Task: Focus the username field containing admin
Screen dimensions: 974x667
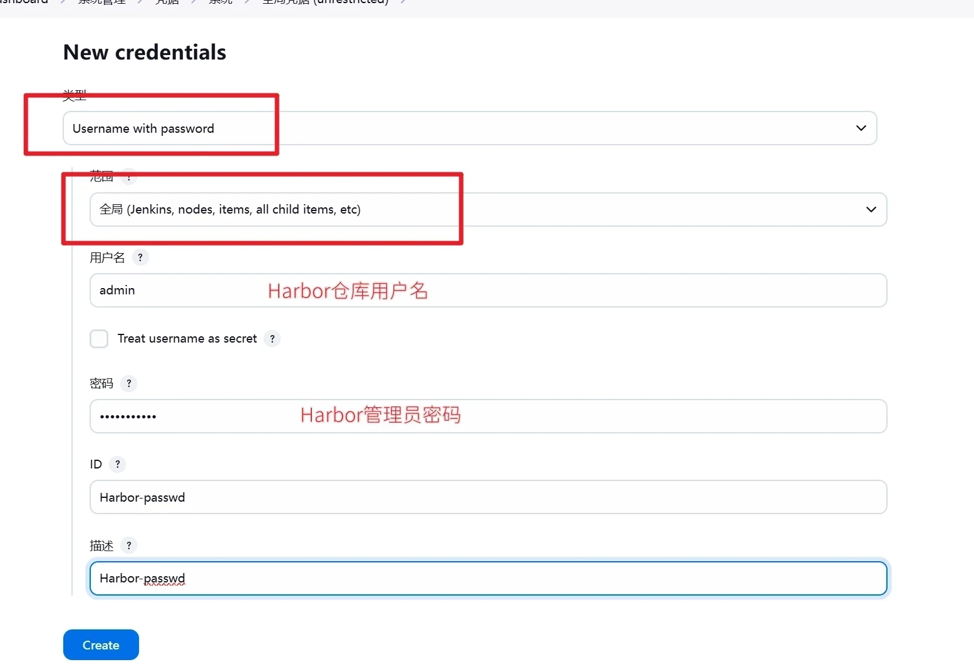Action: pos(487,291)
